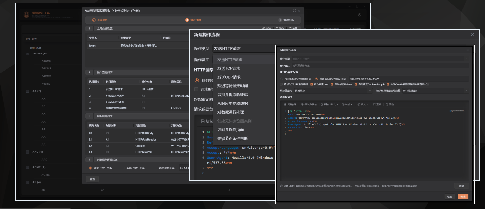Click the target URL field http://192.168.88.232:5000
Viewport: 485px width, 209px height.
[x=409, y=79]
